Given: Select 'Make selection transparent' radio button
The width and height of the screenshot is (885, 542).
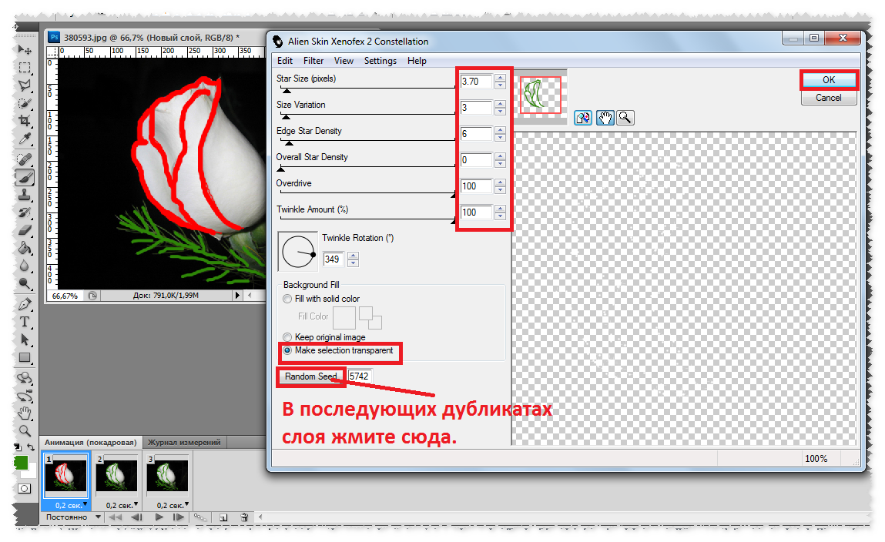Looking at the screenshot, I should pos(287,350).
